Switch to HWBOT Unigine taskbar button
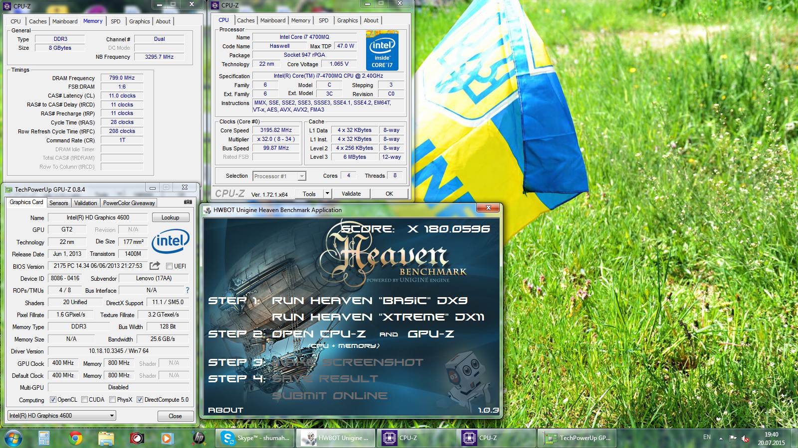Image resolution: width=798 pixels, height=448 pixels. click(335, 438)
